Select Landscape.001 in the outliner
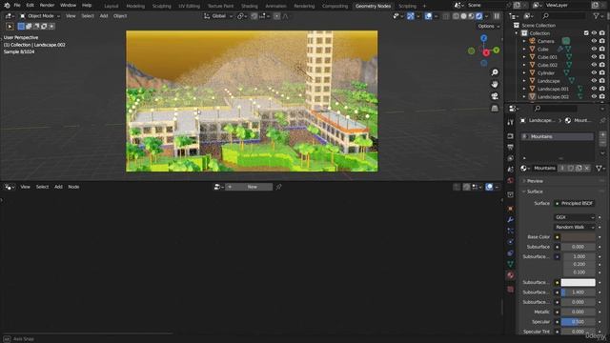This screenshot has height=343, width=610. tap(553, 89)
